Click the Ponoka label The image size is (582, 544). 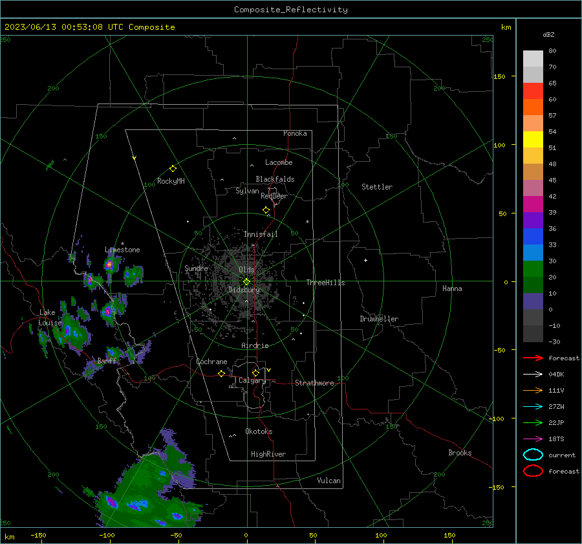(x=295, y=133)
